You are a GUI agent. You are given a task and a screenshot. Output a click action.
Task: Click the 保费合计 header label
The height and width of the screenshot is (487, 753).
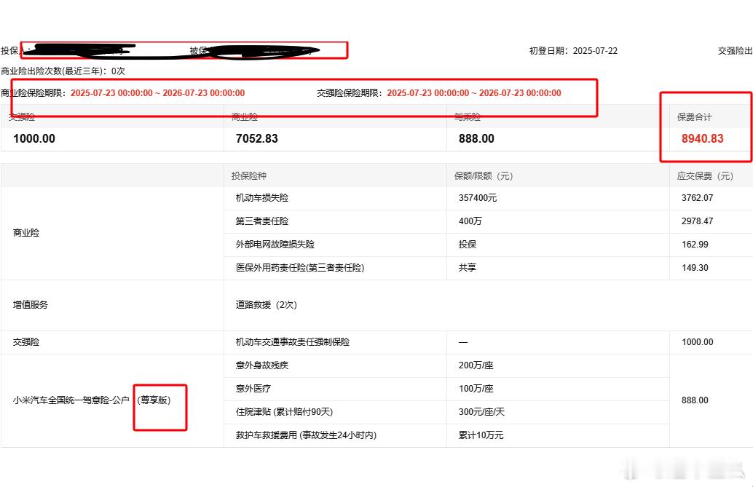695,116
